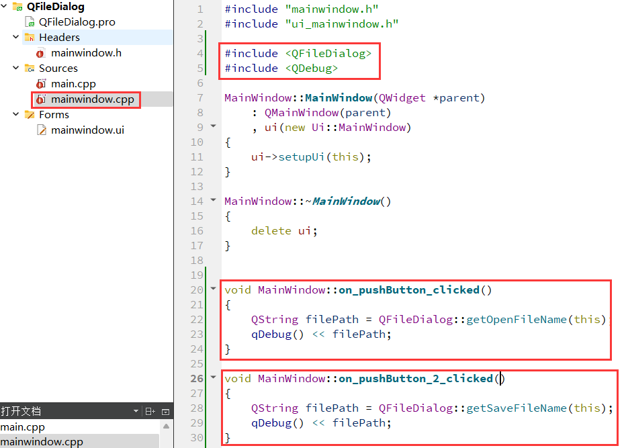Click the main.cpp source file icon
This screenshot has height=448, width=626.
click(41, 84)
